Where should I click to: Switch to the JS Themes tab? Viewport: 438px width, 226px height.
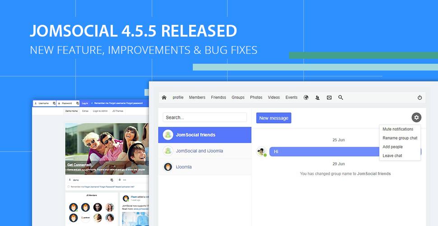point(117,111)
